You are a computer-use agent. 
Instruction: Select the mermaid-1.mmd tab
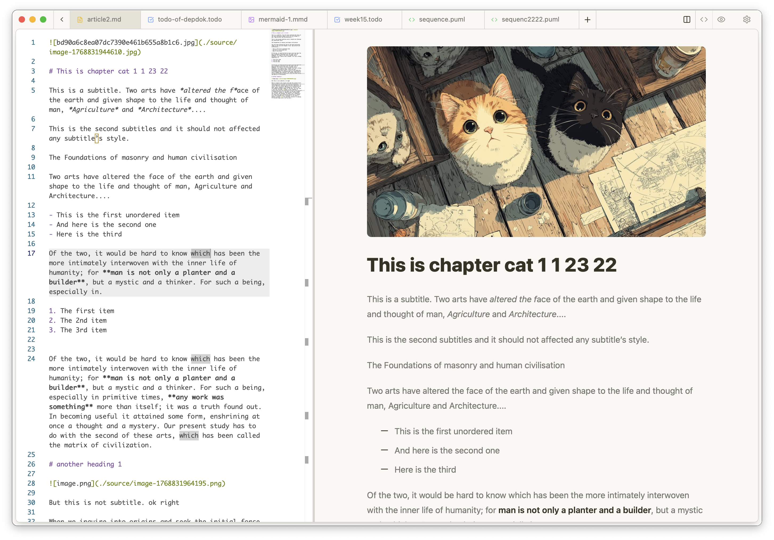[x=283, y=19]
